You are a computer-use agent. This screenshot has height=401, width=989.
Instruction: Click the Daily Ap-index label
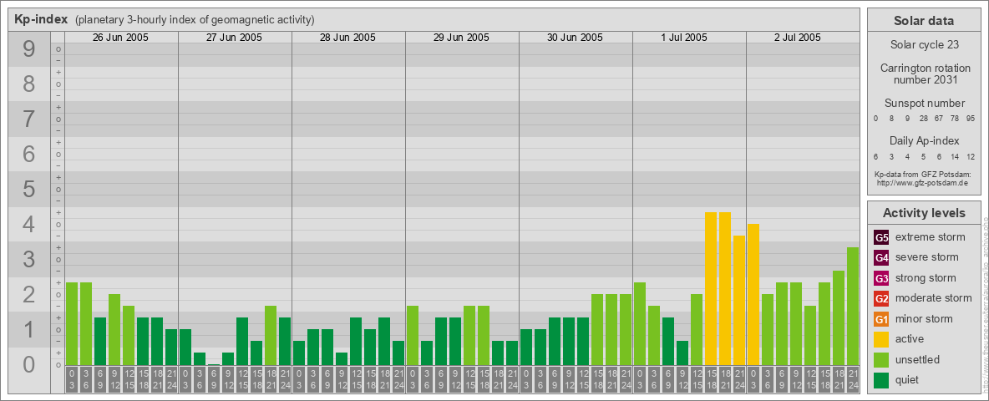coord(924,140)
